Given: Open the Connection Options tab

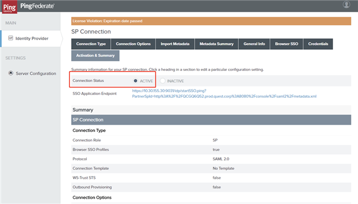Looking at the screenshot, I should pyautogui.click(x=133, y=44).
